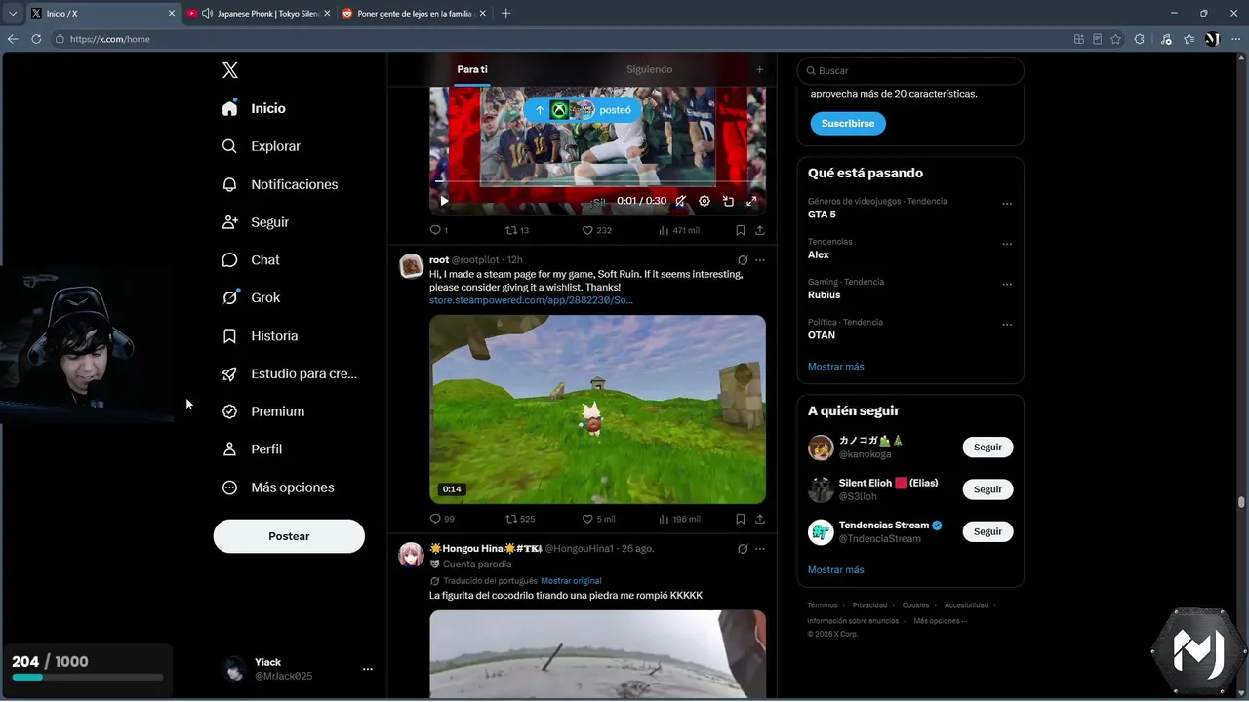Open Hongou Hina's profile avatar

coord(411,555)
